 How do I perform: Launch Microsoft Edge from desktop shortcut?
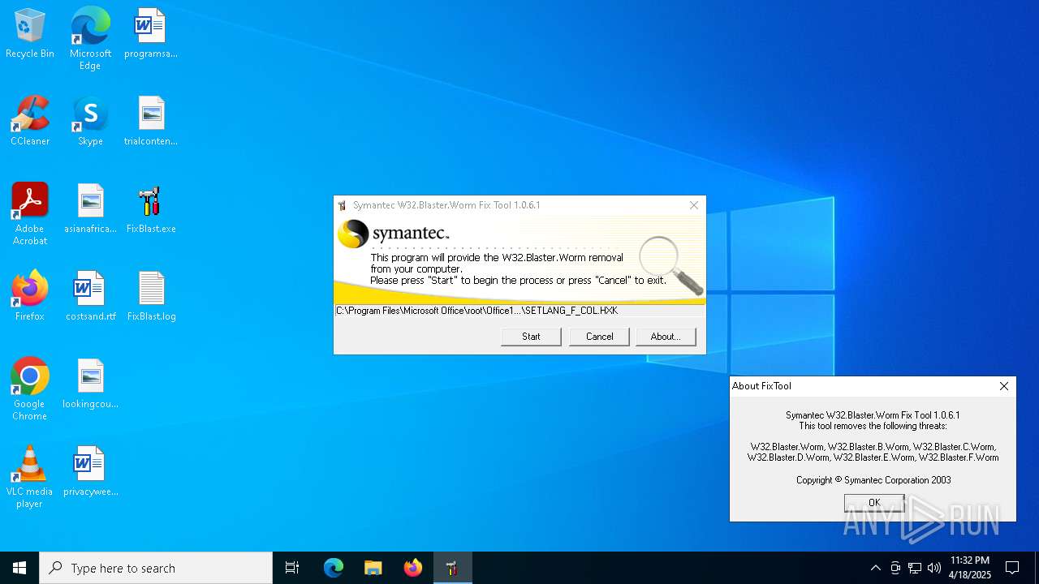coord(90,39)
